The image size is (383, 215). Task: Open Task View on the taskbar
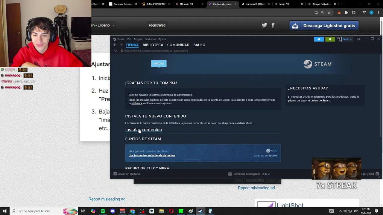[x=83, y=211]
